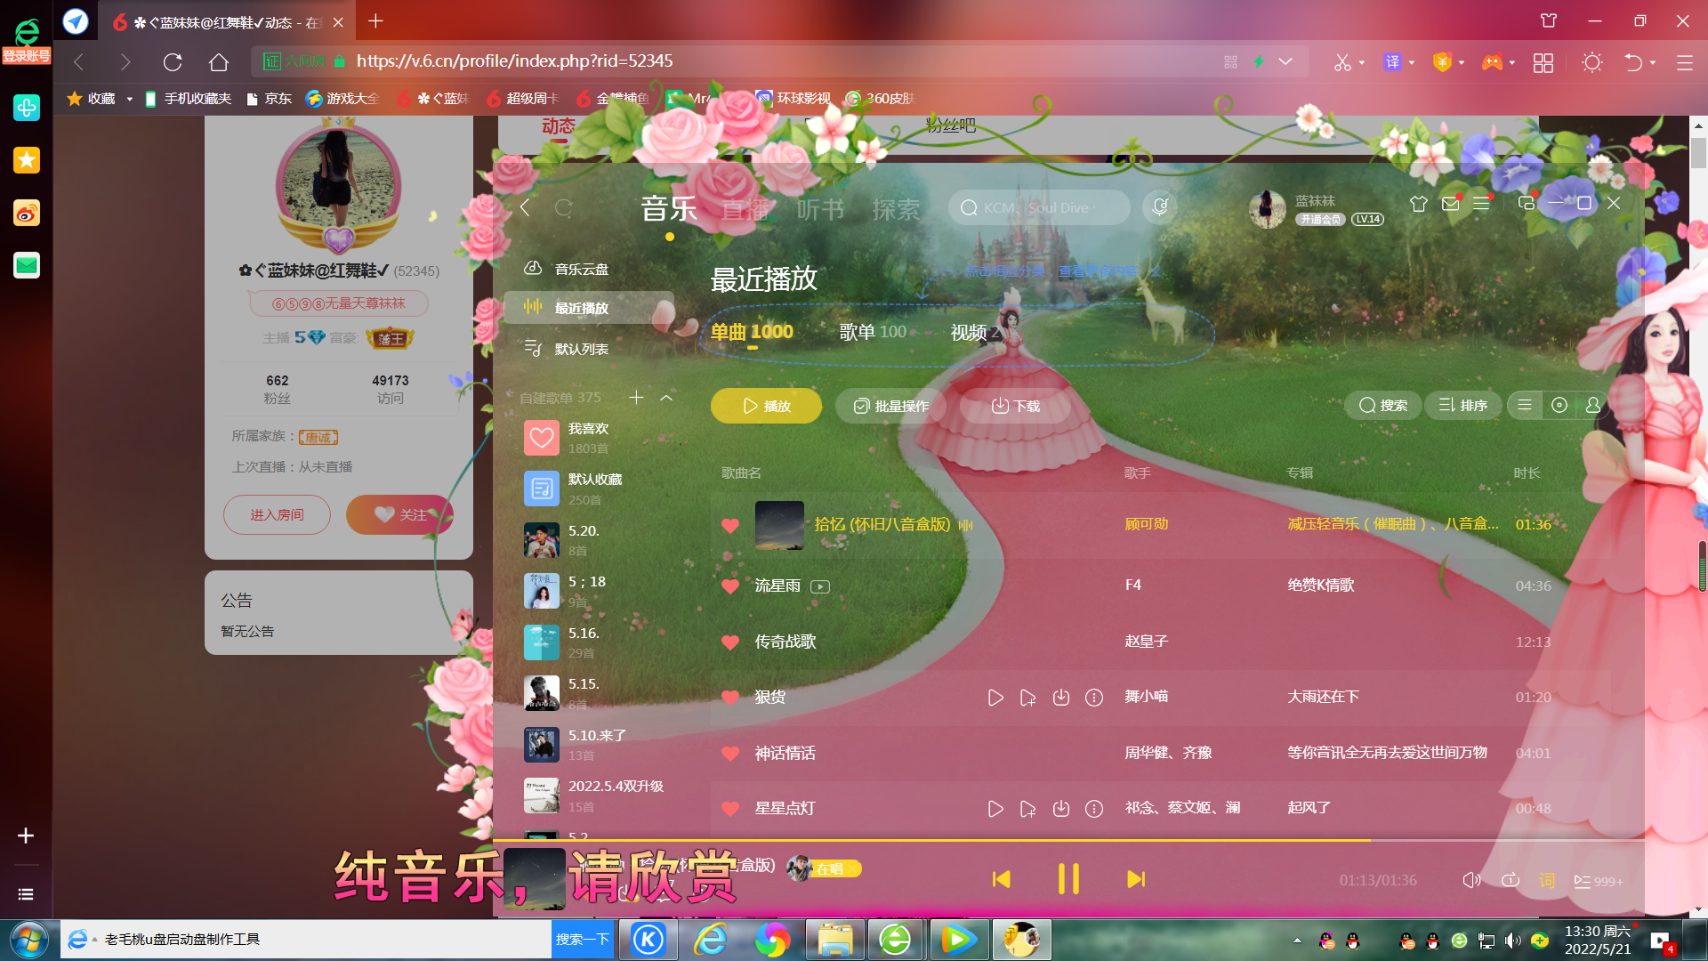Image resolution: width=1708 pixels, height=961 pixels.
Task: Open the translate dropdown arrow
Action: [1412, 62]
